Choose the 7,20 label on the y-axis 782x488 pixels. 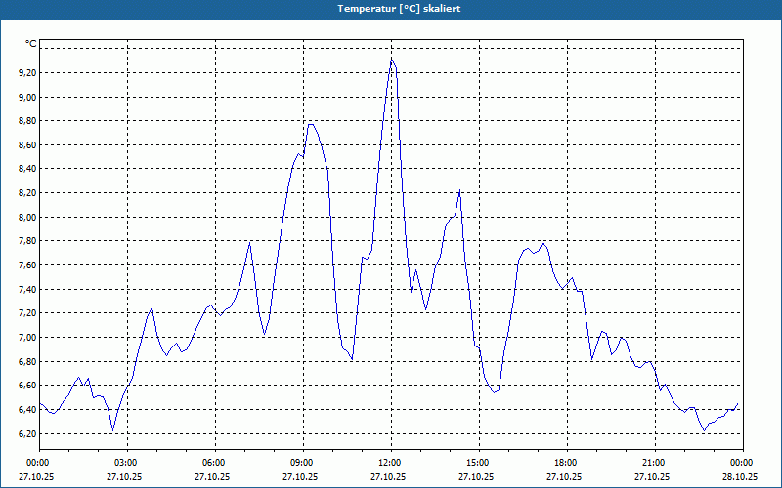click(x=28, y=313)
